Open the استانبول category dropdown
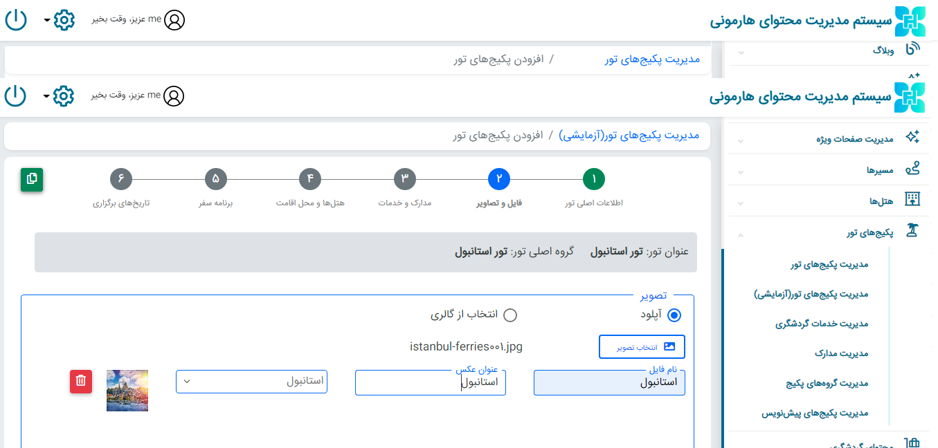Viewport: 938px width, 448px height. pos(251,381)
